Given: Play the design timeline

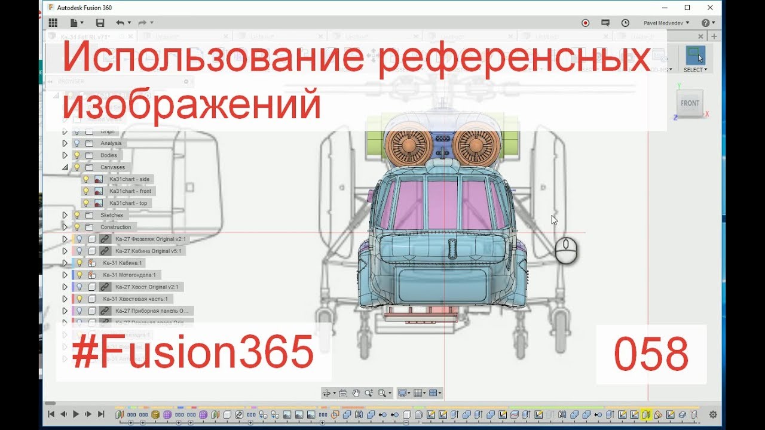Looking at the screenshot, I should tap(76, 414).
